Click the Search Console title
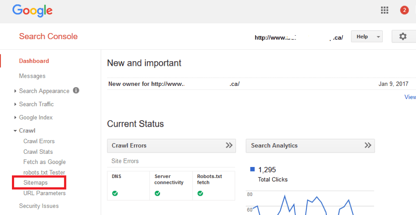The width and height of the screenshot is (416, 215). pyautogui.click(x=48, y=37)
